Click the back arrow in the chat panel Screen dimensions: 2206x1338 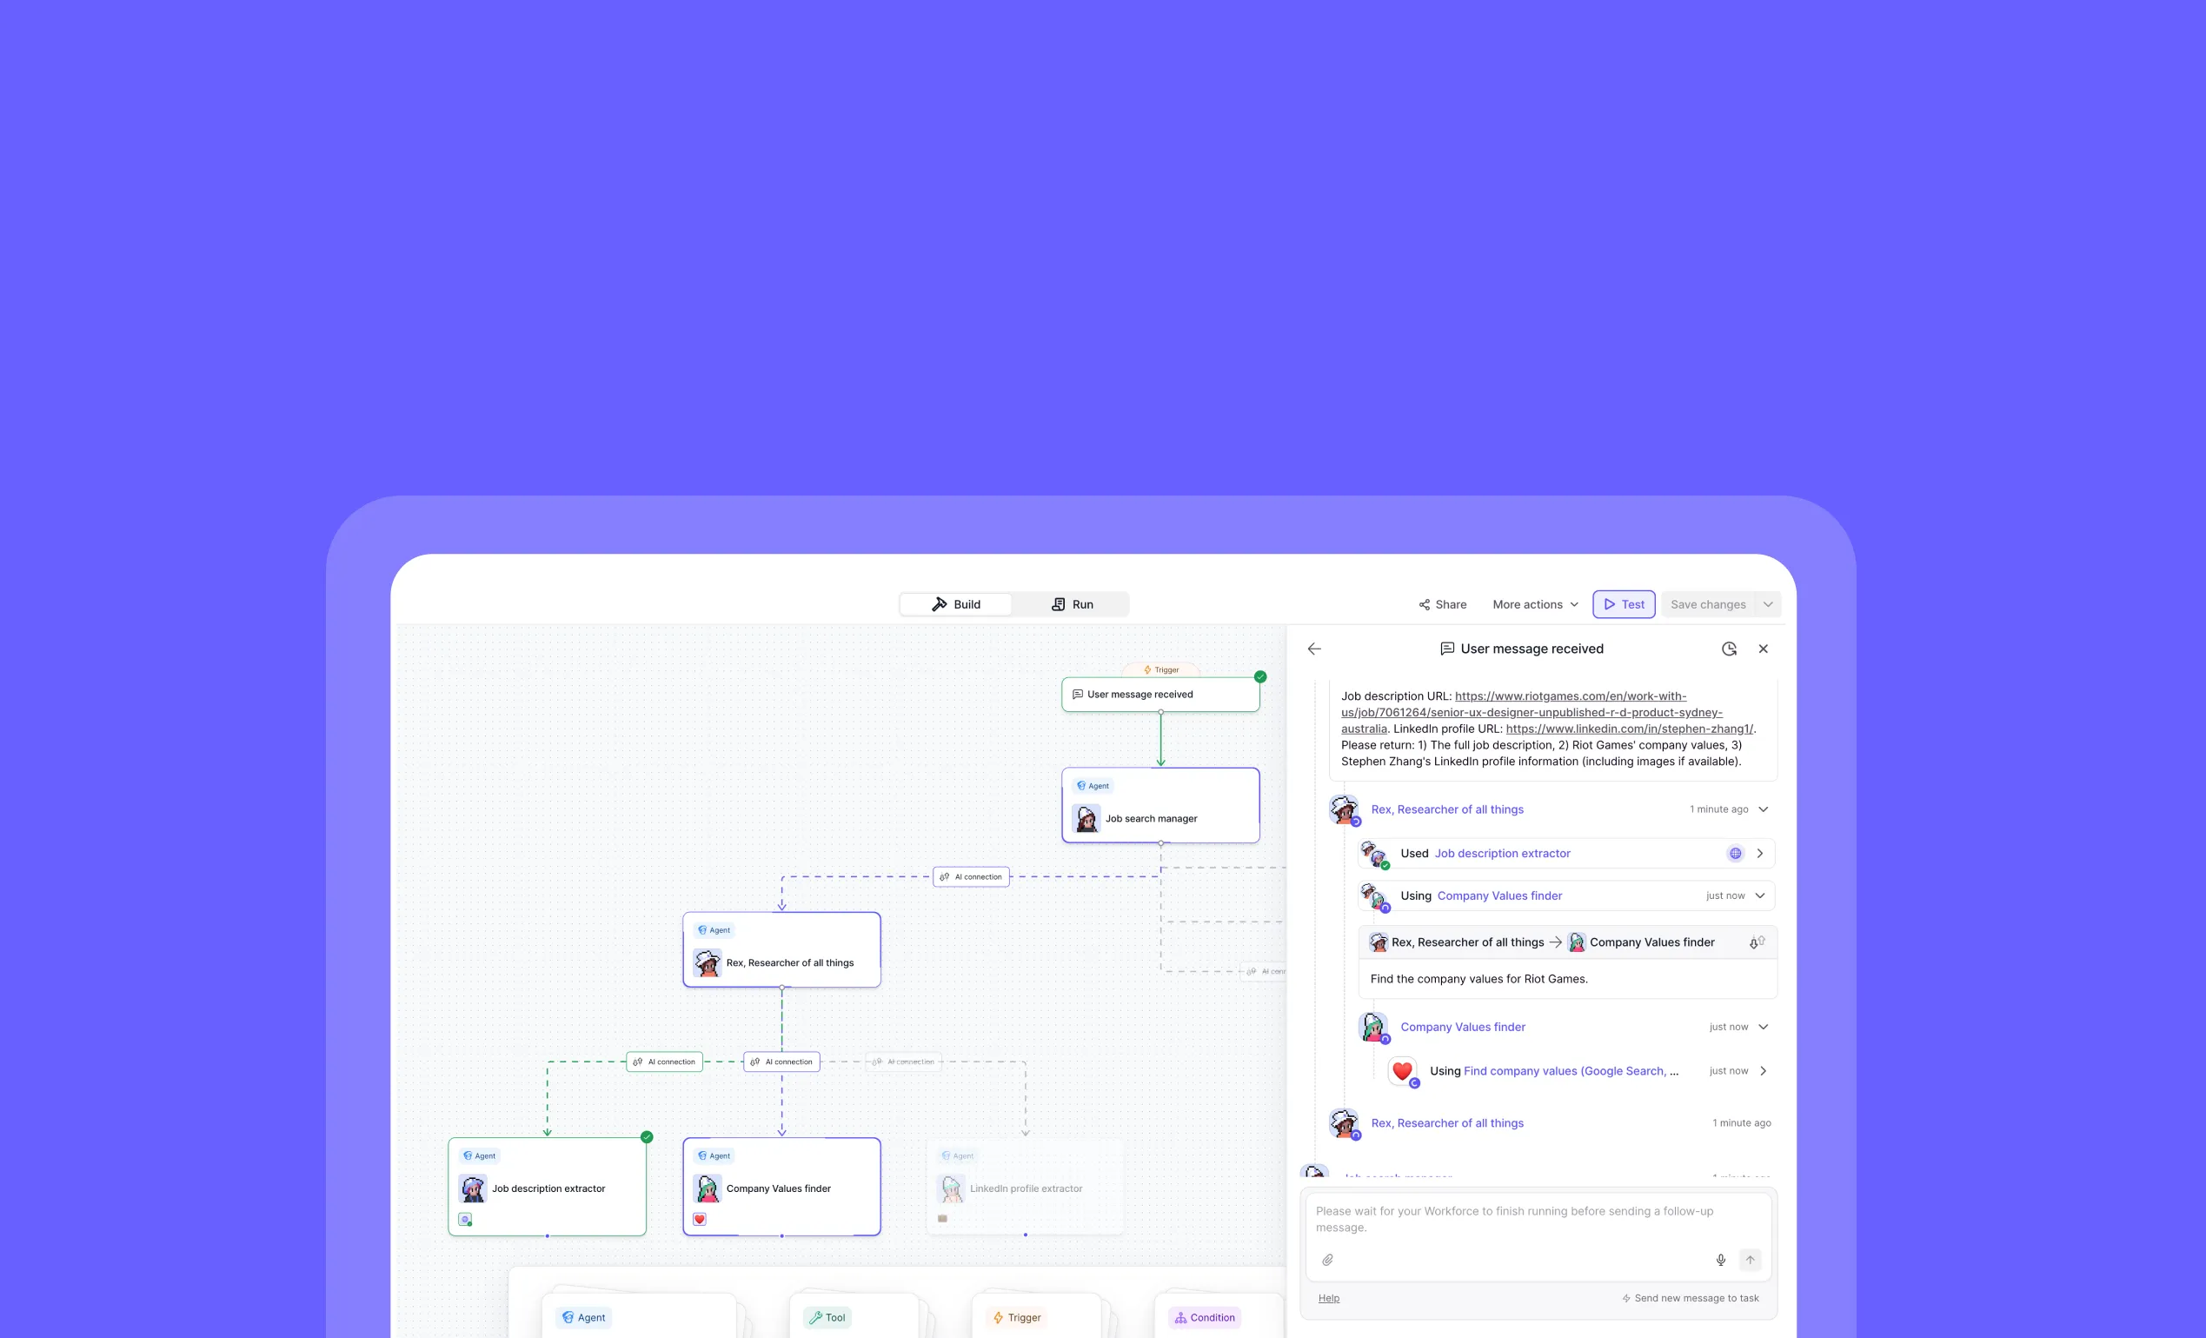(x=1313, y=649)
